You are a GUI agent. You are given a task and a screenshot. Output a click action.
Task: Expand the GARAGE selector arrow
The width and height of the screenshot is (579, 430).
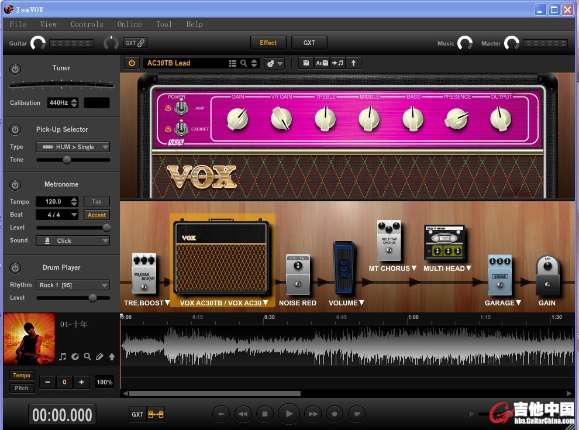pos(518,302)
